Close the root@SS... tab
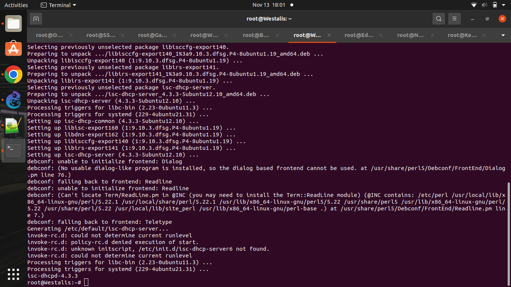The image size is (511, 287). (123, 35)
